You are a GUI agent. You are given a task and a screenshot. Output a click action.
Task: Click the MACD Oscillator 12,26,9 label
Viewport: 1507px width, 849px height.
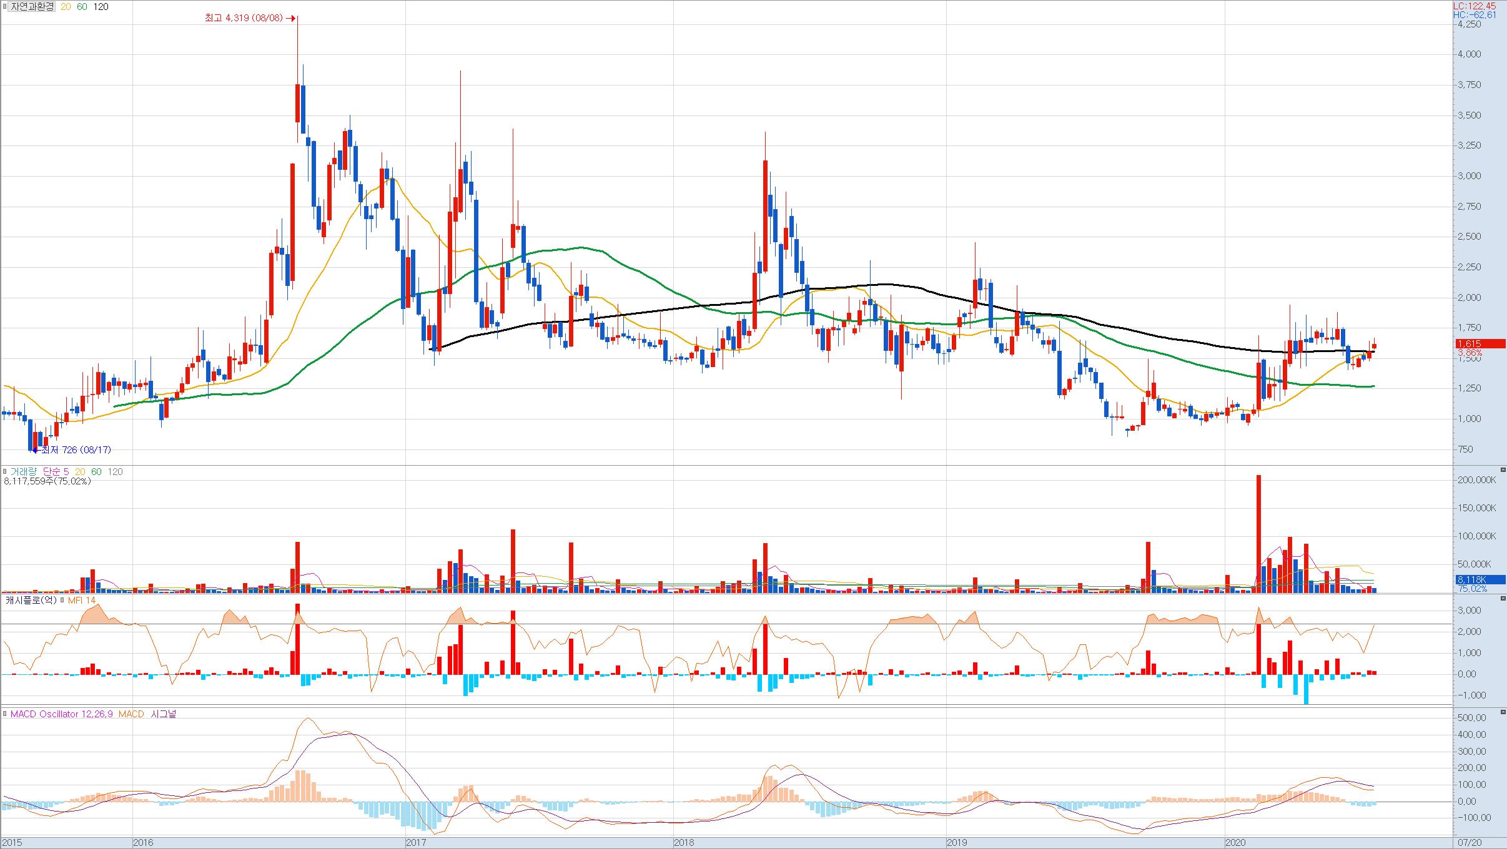pyautogui.click(x=61, y=714)
